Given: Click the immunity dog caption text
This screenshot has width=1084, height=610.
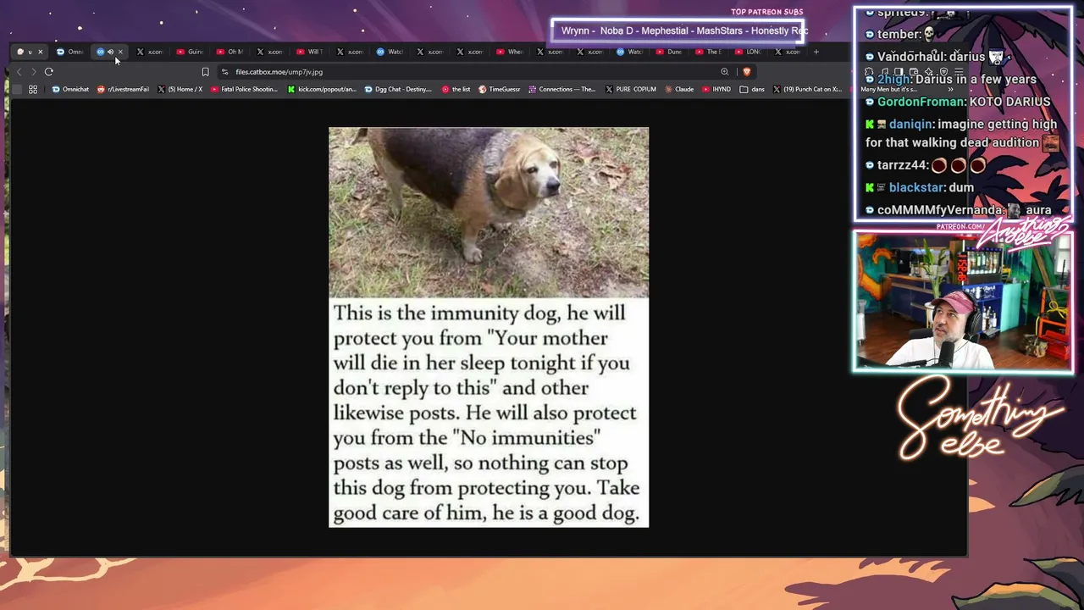Looking at the screenshot, I should [x=487, y=413].
